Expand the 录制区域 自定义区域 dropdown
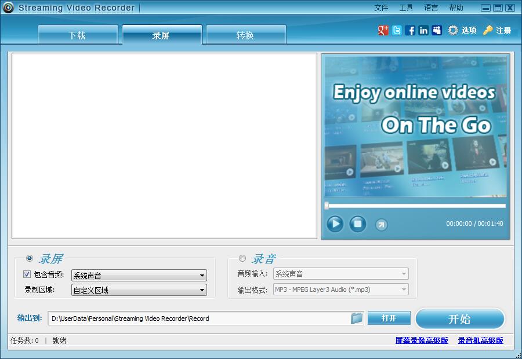Viewport: 522px width, 359px height. coord(139,290)
